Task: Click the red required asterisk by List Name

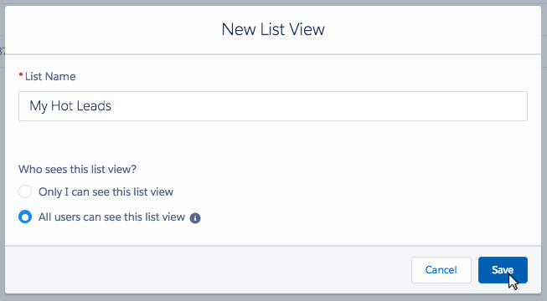Action: 21,75
